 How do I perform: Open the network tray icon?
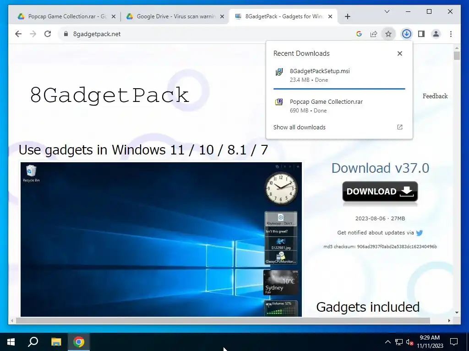tap(399, 342)
